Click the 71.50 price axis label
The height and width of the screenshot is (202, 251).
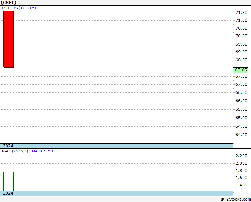(241, 13)
